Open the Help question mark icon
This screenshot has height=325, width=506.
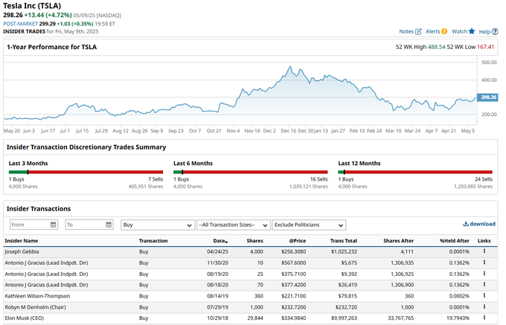point(495,32)
